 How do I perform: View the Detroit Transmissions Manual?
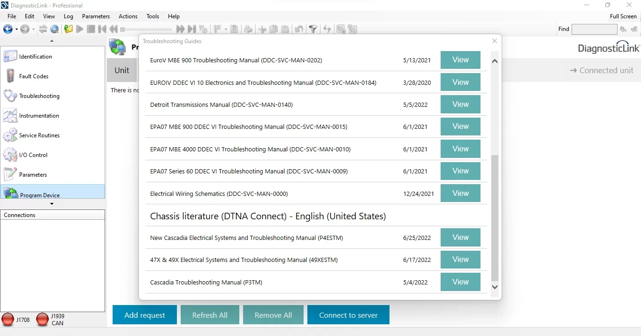tap(460, 105)
